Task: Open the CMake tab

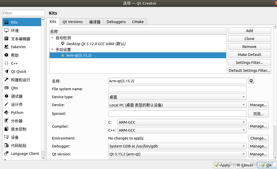Action: click(138, 22)
